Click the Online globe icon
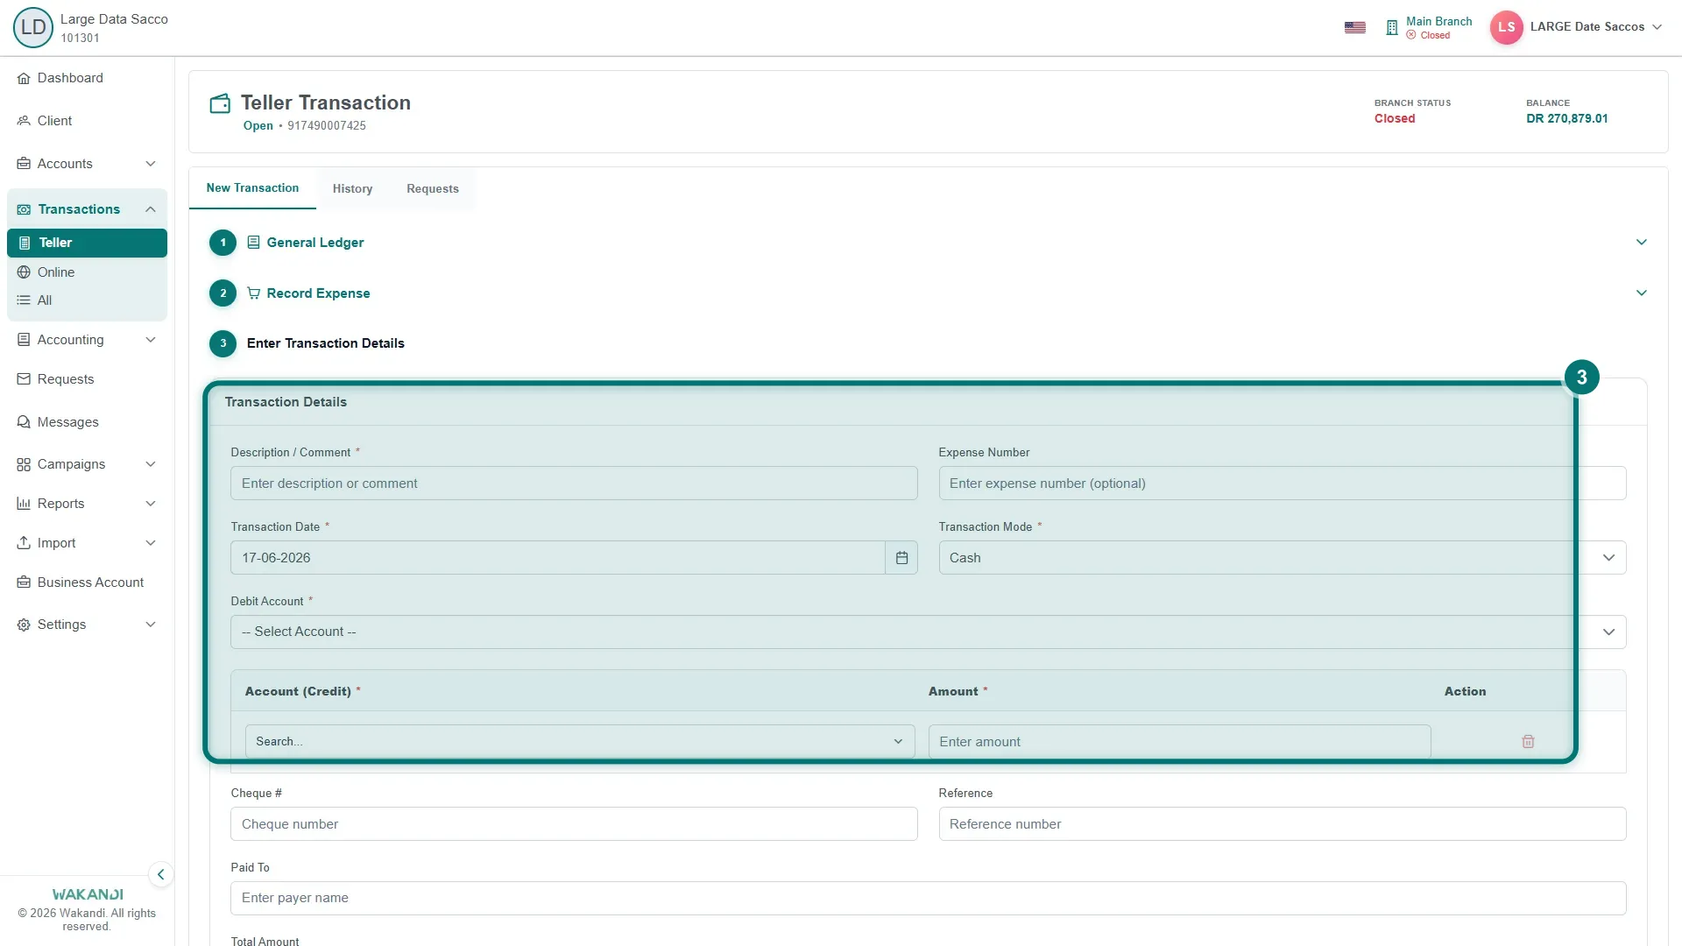Image resolution: width=1682 pixels, height=946 pixels. click(24, 272)
